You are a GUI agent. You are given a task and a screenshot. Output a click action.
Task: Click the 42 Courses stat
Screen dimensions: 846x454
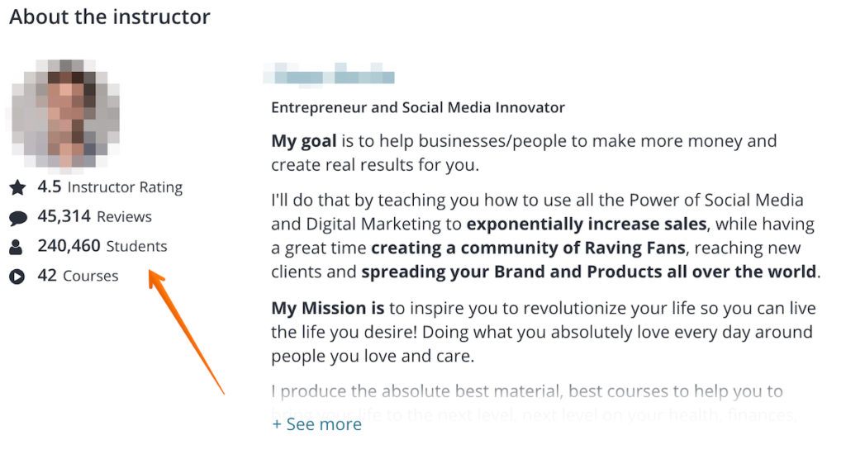[78, 276]
